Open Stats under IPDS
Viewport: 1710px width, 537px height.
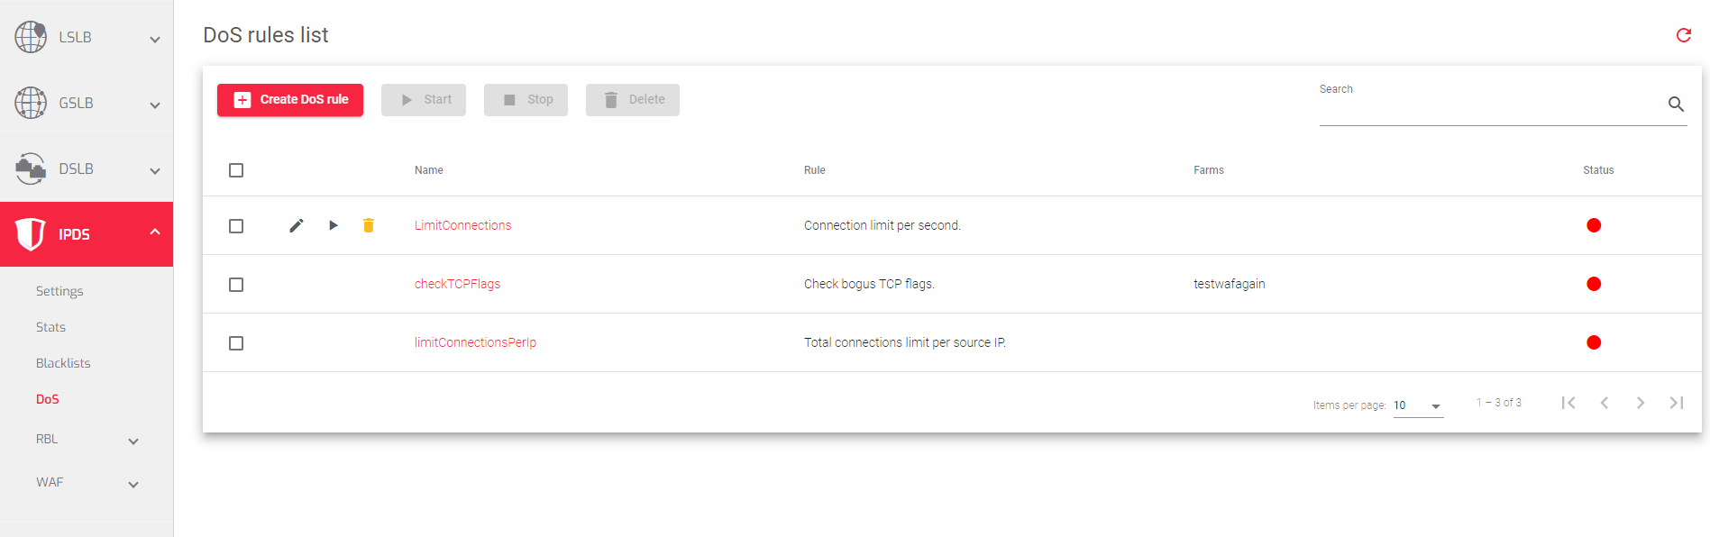point(50,327)
